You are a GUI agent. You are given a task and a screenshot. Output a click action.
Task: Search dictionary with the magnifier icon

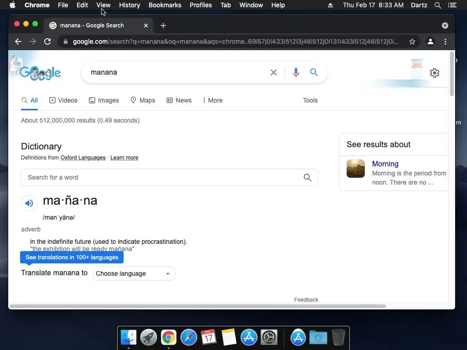(308, 177)
